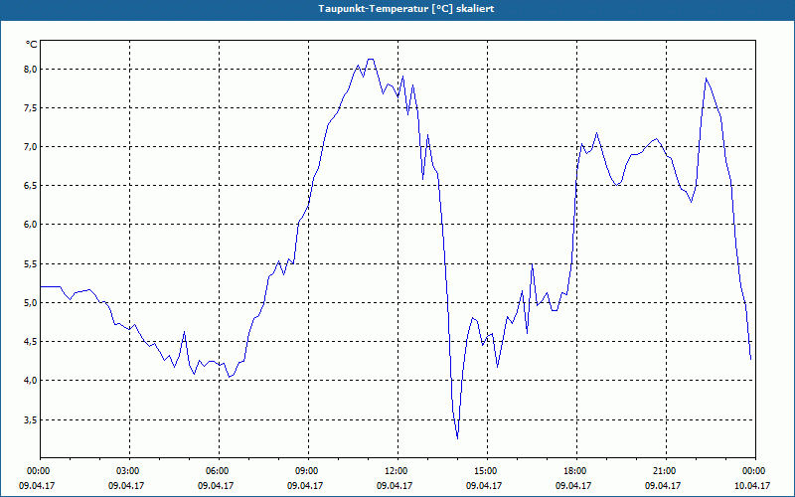Image resolution: width=795 pixels, height=497 pixels.
Task: Click the '°C' unit label on the y-axis
Action: point(32,45)
